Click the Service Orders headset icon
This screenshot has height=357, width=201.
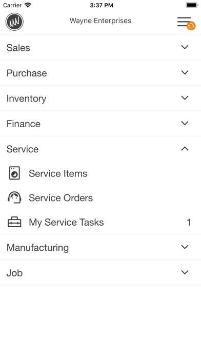(x=14, y=197)
